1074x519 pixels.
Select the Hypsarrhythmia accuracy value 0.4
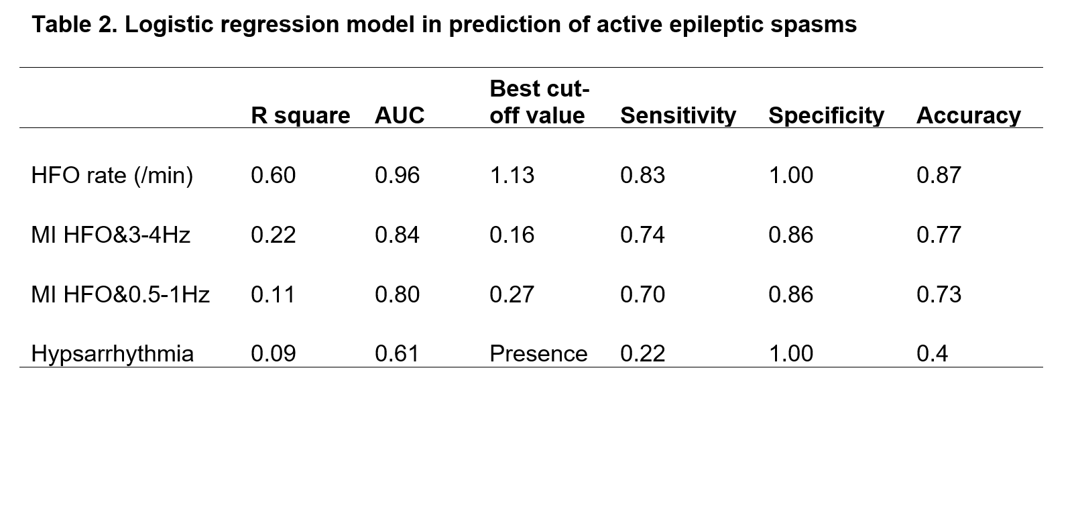pyautogui.click(x=932, y=353)
